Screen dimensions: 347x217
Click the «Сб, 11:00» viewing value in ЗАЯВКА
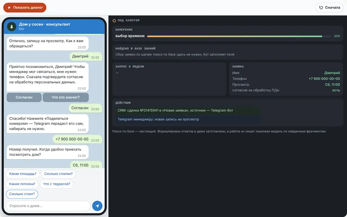tap(333, 84)
